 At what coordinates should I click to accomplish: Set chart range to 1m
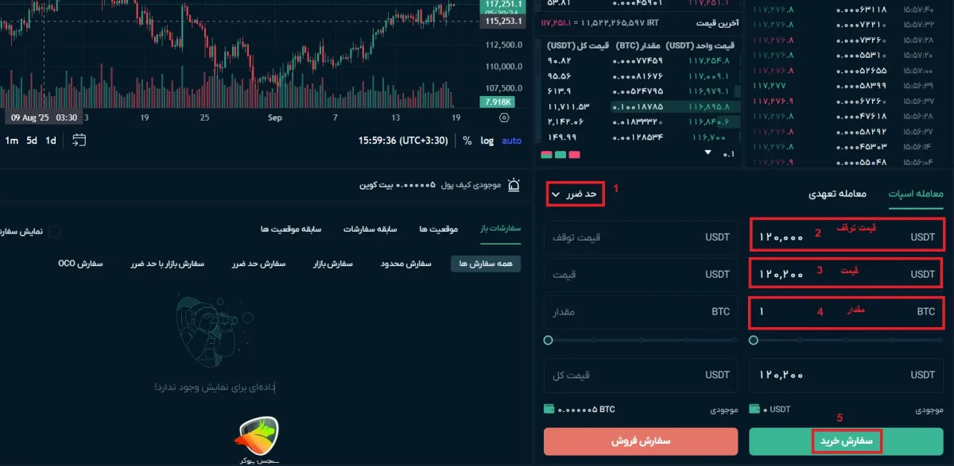click(x=12, y=141)
